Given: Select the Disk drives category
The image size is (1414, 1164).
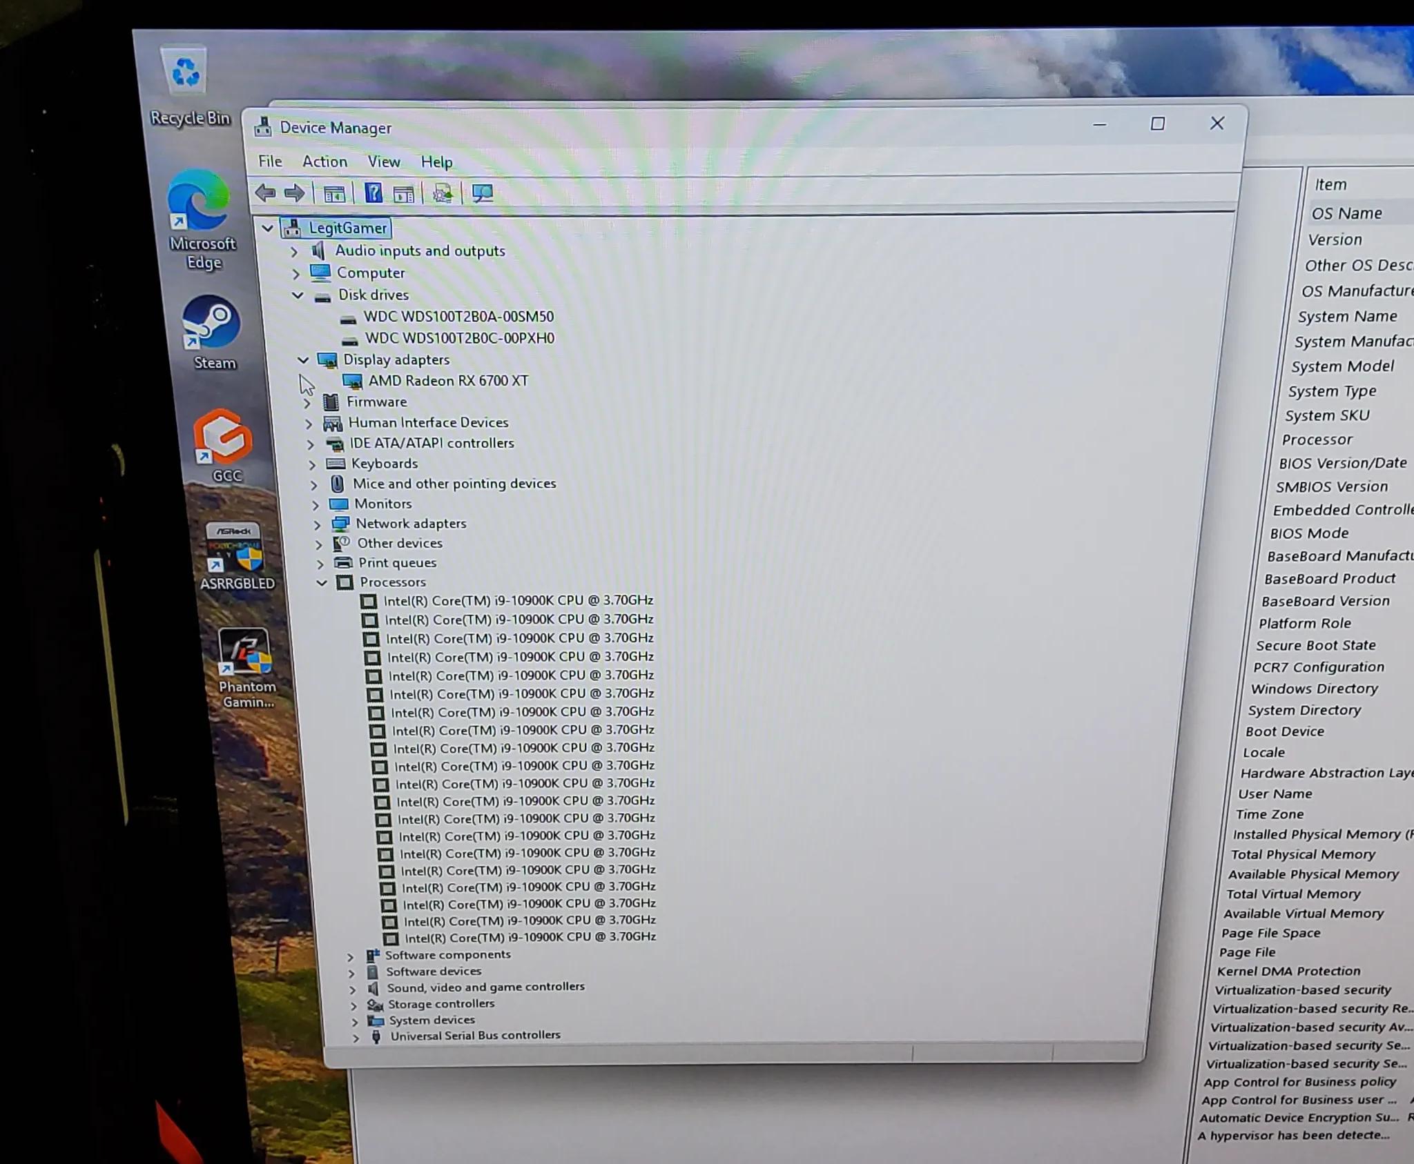Looking at the screenshot, I should coord(373,295).
